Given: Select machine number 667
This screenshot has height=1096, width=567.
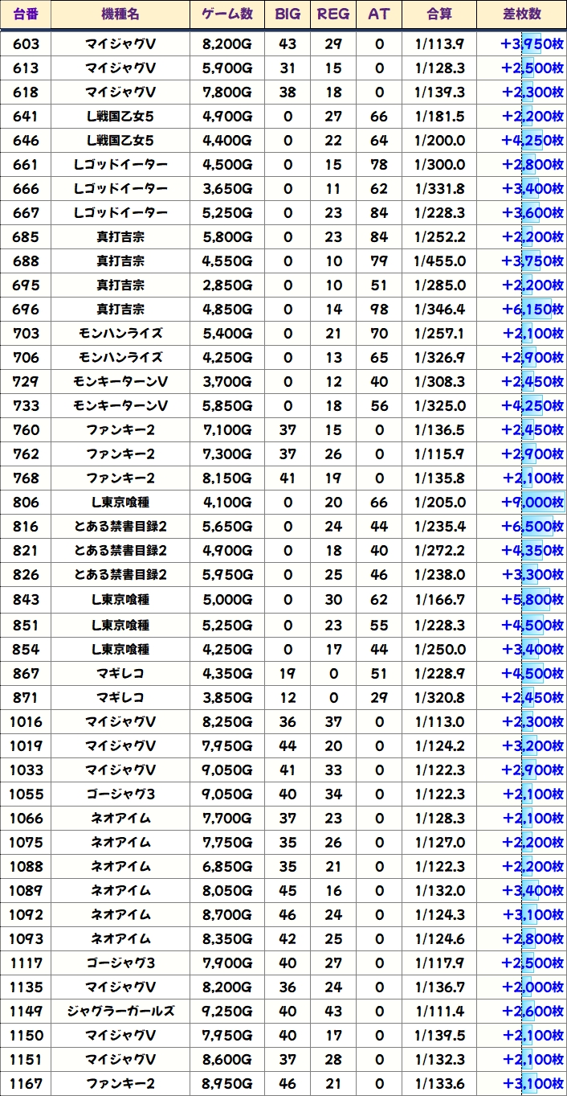Looking at the screenshot, I should (x=26, y=213).
